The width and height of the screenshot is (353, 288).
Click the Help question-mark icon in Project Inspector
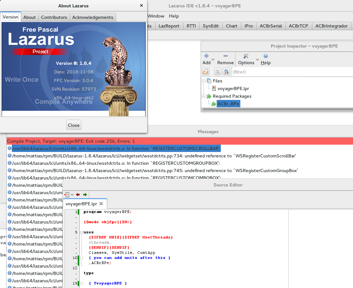(266, 56)
